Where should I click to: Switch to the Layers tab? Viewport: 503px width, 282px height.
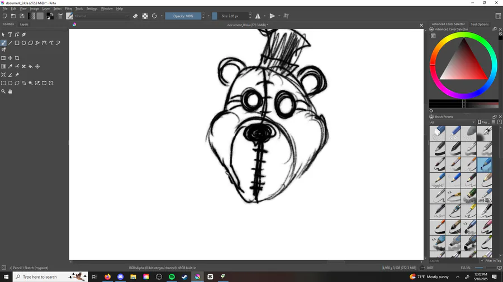(24, 25)
